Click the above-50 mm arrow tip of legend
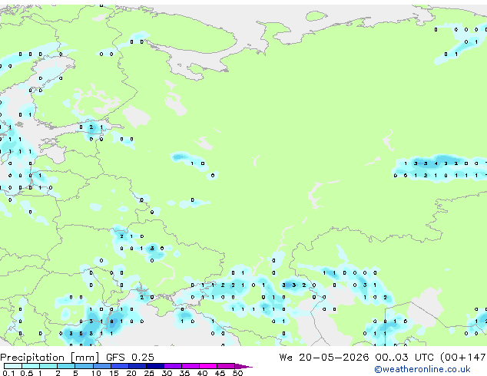The height and width of the screenshot is (376, 487). pos(243,366)
